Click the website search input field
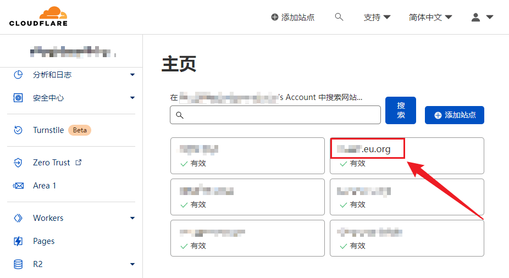The width and height of the screenshot is (509, 278). click(280, 115)
